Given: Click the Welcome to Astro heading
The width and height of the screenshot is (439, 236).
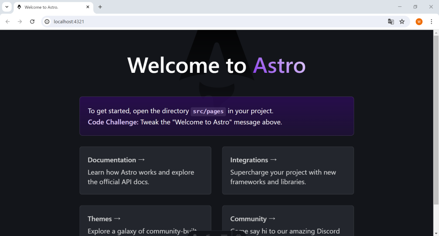Looking at the screenshot, I should (x=216, y=66).
